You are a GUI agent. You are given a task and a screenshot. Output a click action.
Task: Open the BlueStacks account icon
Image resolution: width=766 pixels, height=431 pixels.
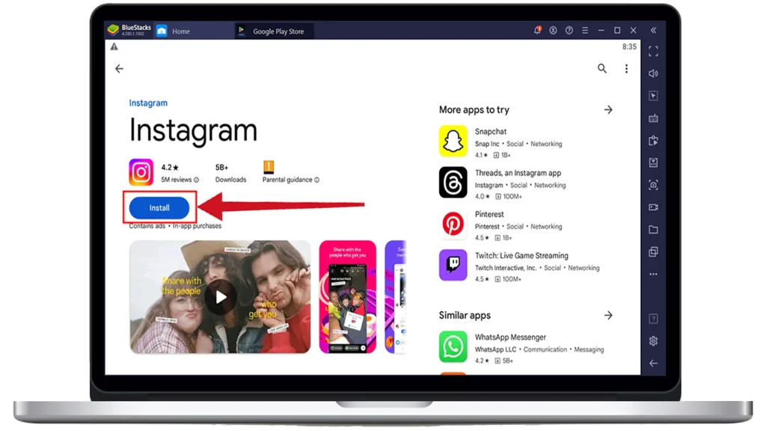click(553, 30)
